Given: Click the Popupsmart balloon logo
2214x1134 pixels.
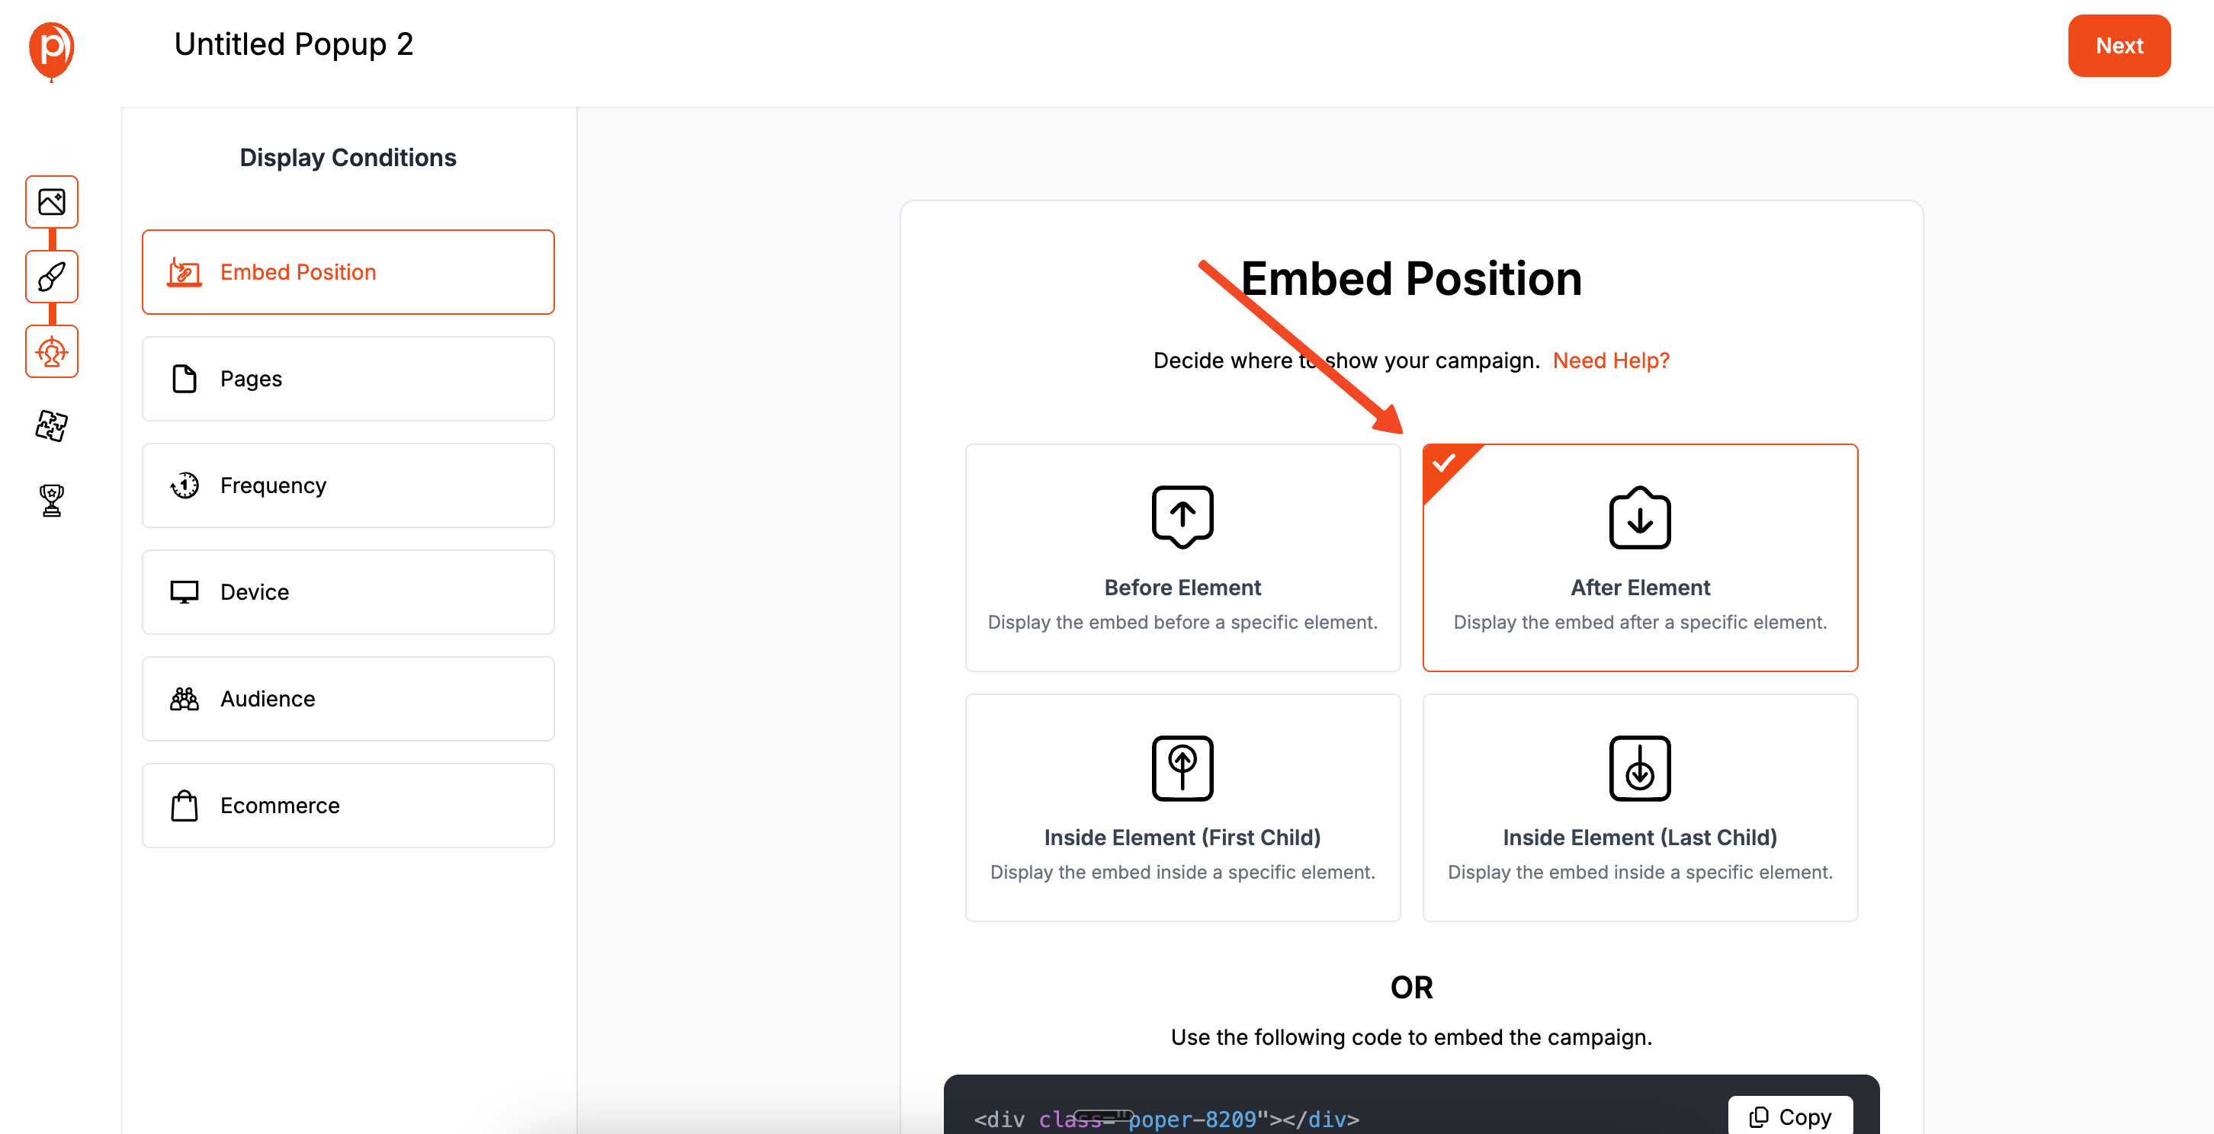Looking at the screenshot, I should click(52, 50).
